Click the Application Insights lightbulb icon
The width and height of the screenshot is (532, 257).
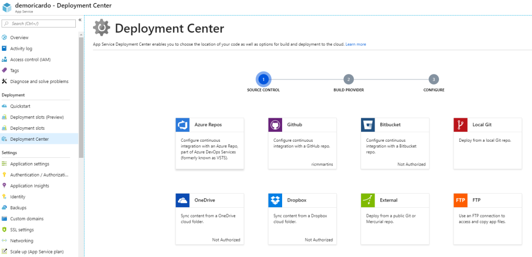(4, 186)
